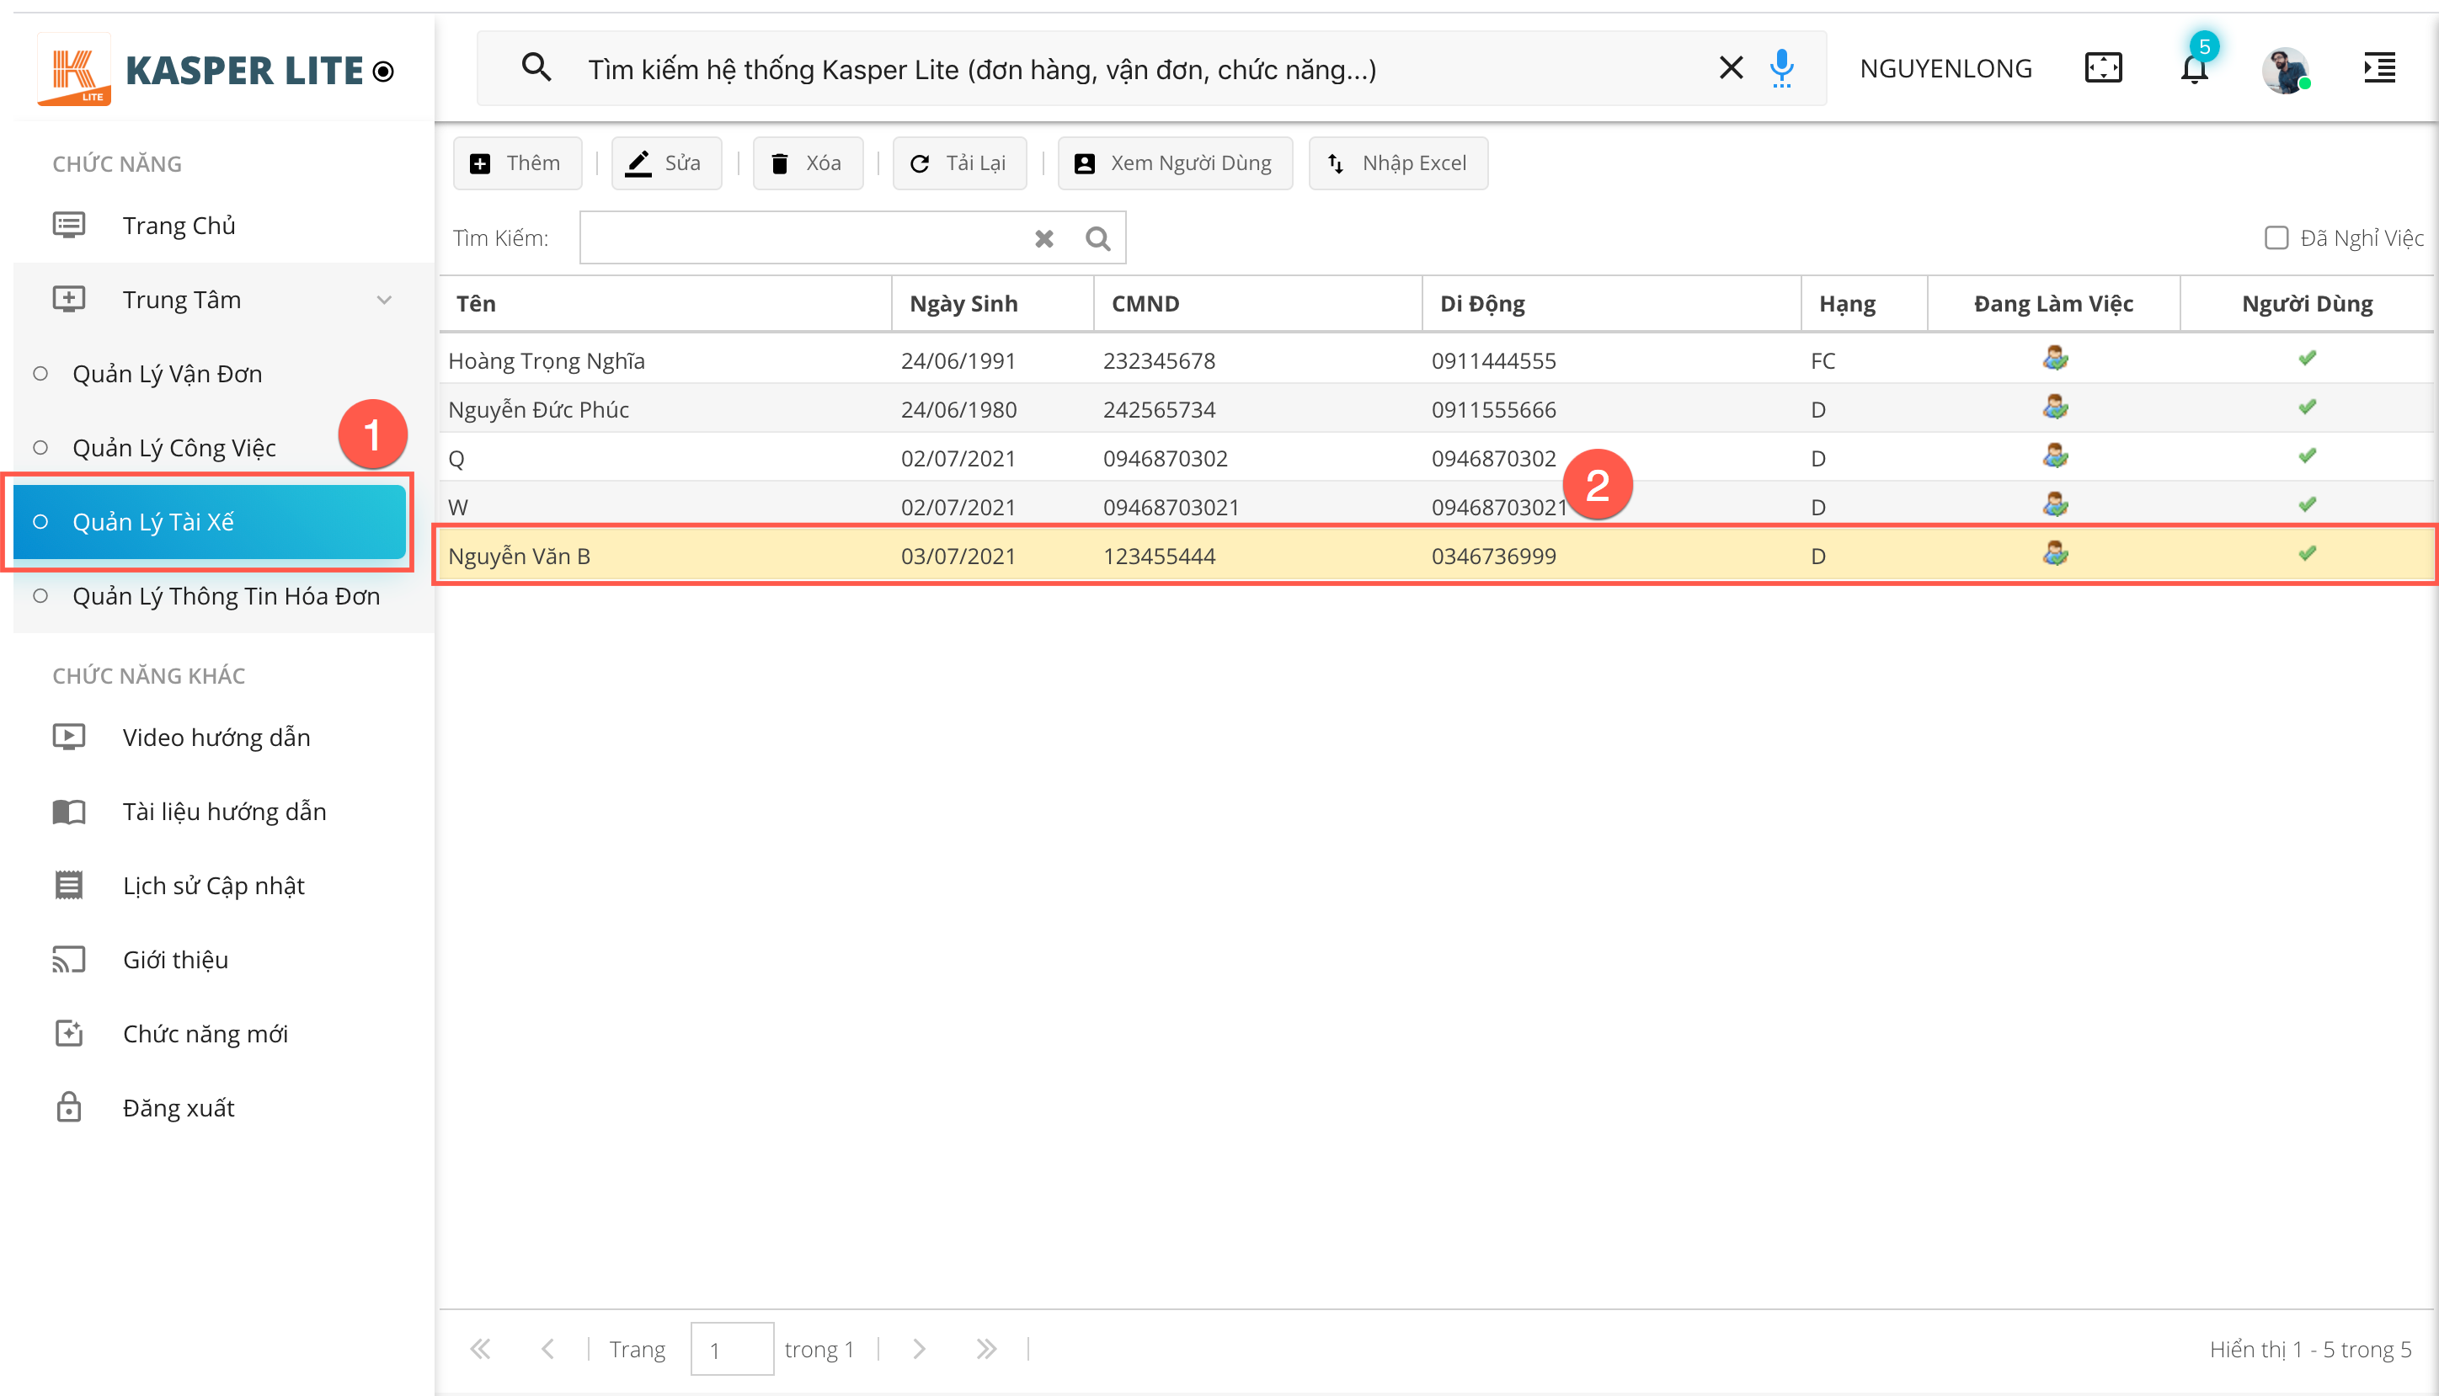Sort by Ngày Sinh column header
The image size is (2439, 1396).
[963, 304]
